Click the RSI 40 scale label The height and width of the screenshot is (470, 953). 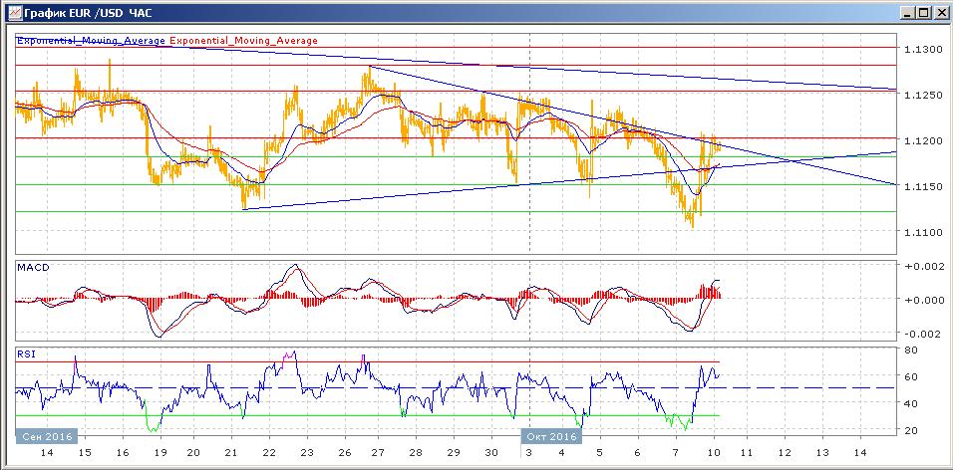click(910, 403)
